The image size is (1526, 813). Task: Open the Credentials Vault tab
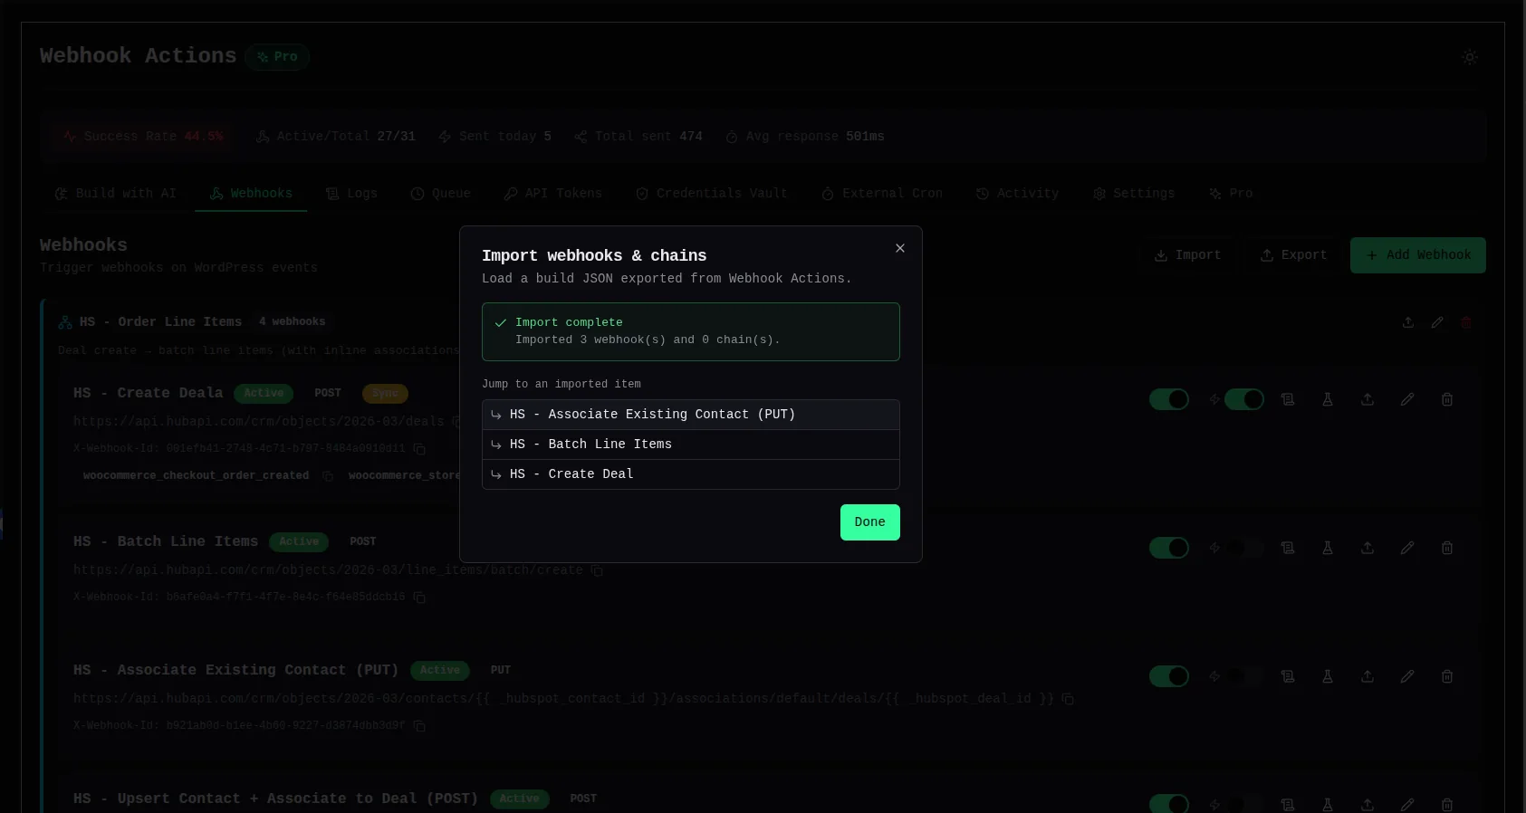[x=712, y=194]
